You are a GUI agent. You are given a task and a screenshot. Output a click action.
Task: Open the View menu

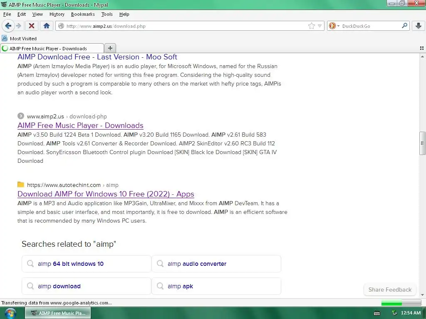[37, 14]
